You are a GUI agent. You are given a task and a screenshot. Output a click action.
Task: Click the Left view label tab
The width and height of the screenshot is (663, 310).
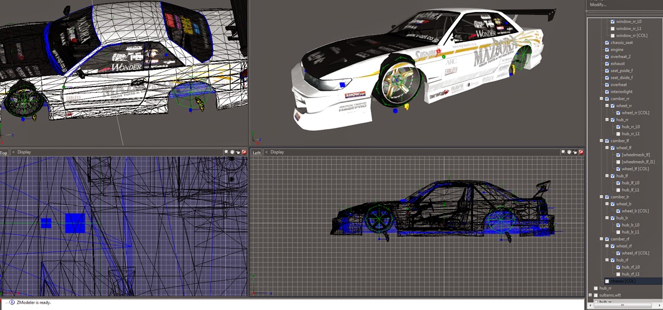tap(256, 153)
